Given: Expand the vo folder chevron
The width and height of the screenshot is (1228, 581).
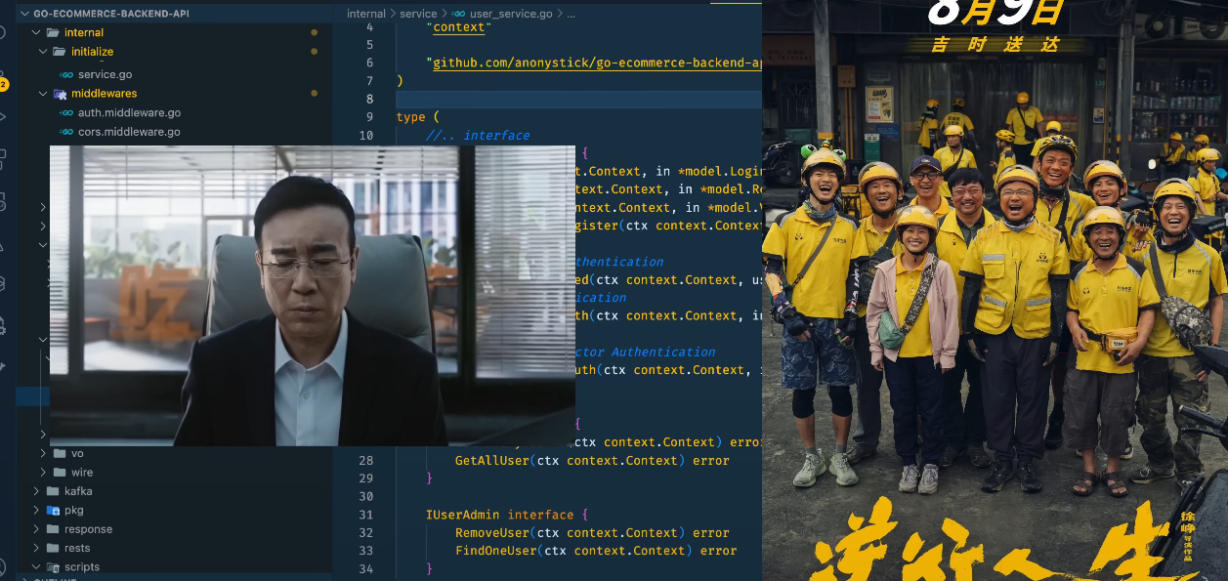Looking at the screenshot, I should [43, 453].
